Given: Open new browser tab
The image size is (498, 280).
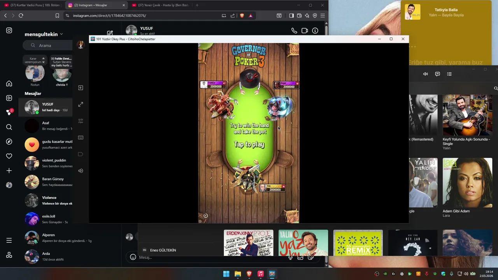Looking at the screenshot, I should point(197,5).
